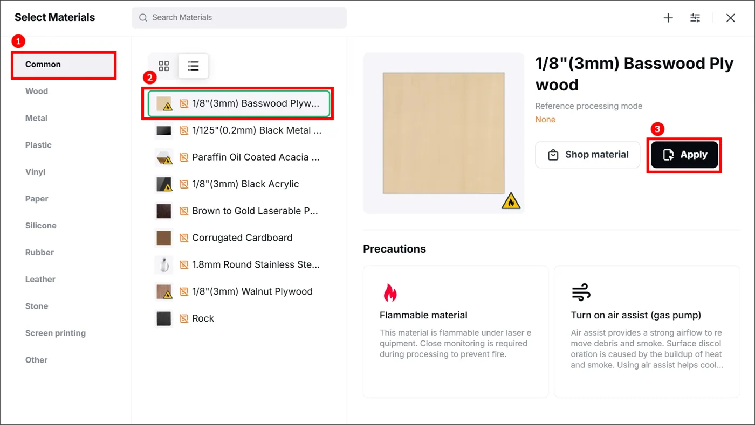755x425 pixels.
Task: Click the Paraffin Oil Acacia thumbnail
Action: 164,157
